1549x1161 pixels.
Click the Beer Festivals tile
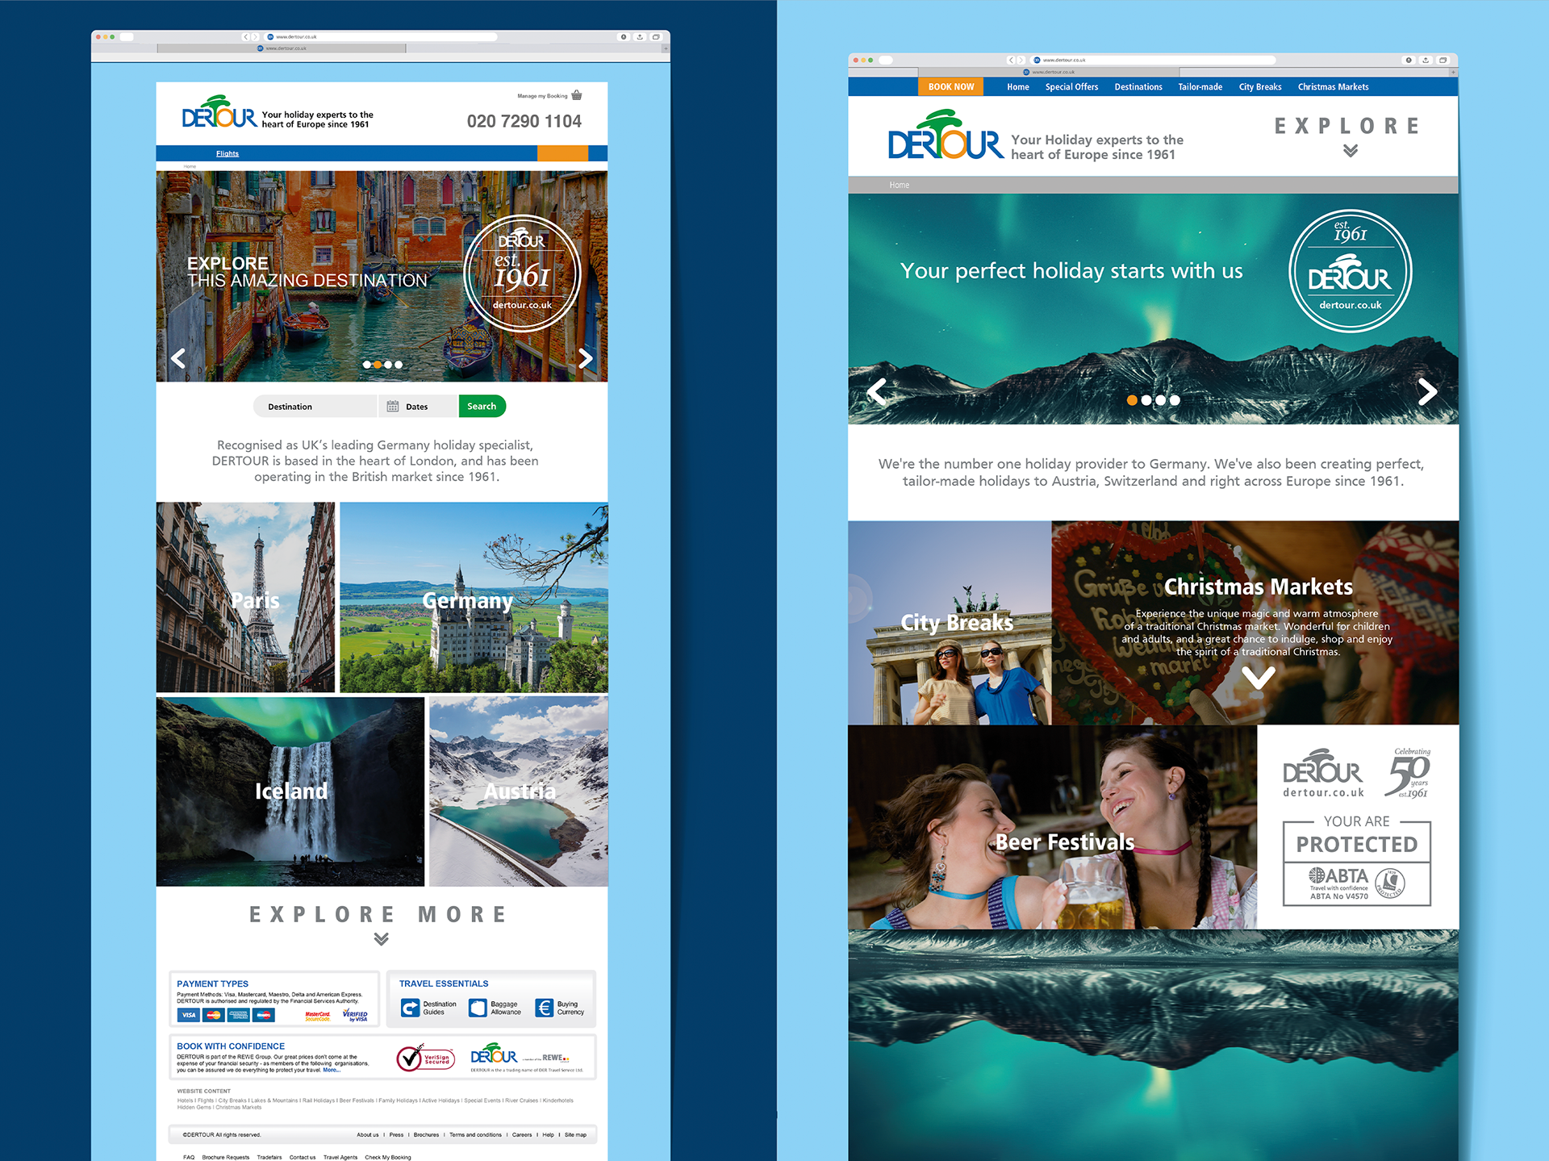[1052, 827]
